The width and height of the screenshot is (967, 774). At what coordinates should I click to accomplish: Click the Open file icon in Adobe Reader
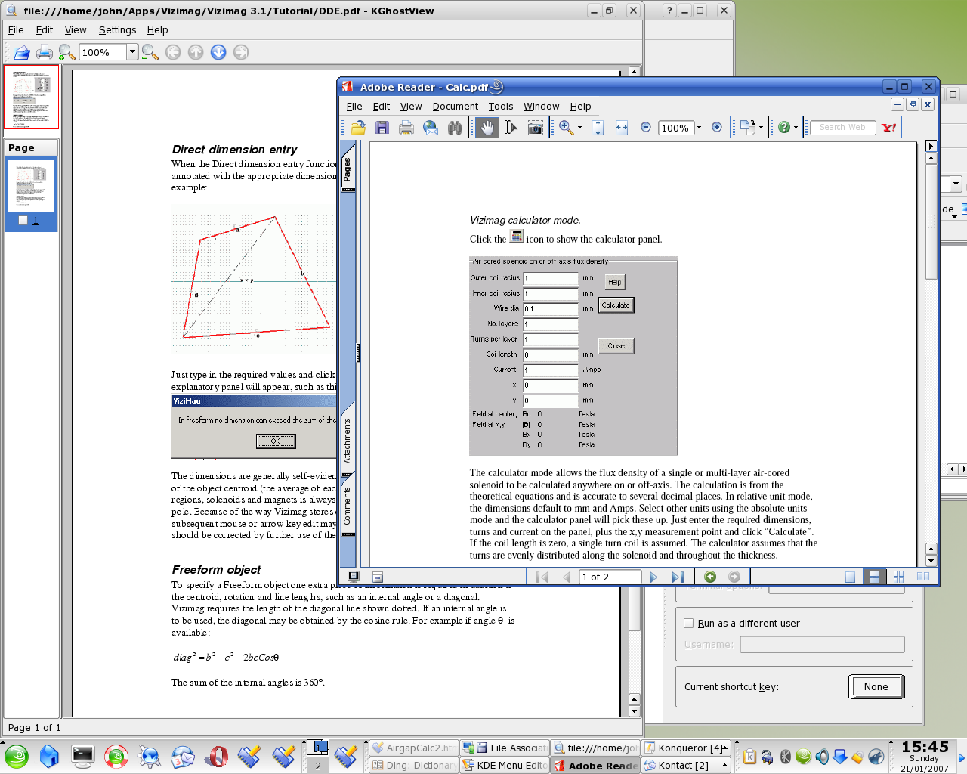(x=358, y=128)
